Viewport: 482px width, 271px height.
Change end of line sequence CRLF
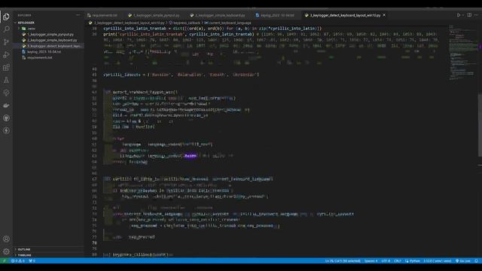[x=397, y=261]
